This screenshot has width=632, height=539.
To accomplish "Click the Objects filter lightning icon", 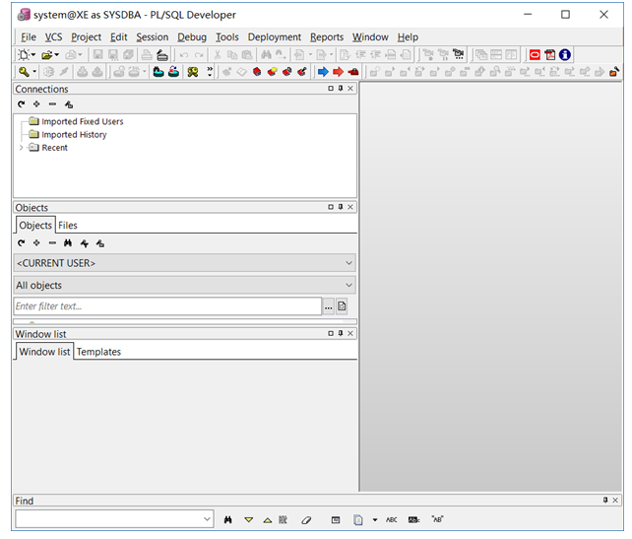I will (85, 243).
